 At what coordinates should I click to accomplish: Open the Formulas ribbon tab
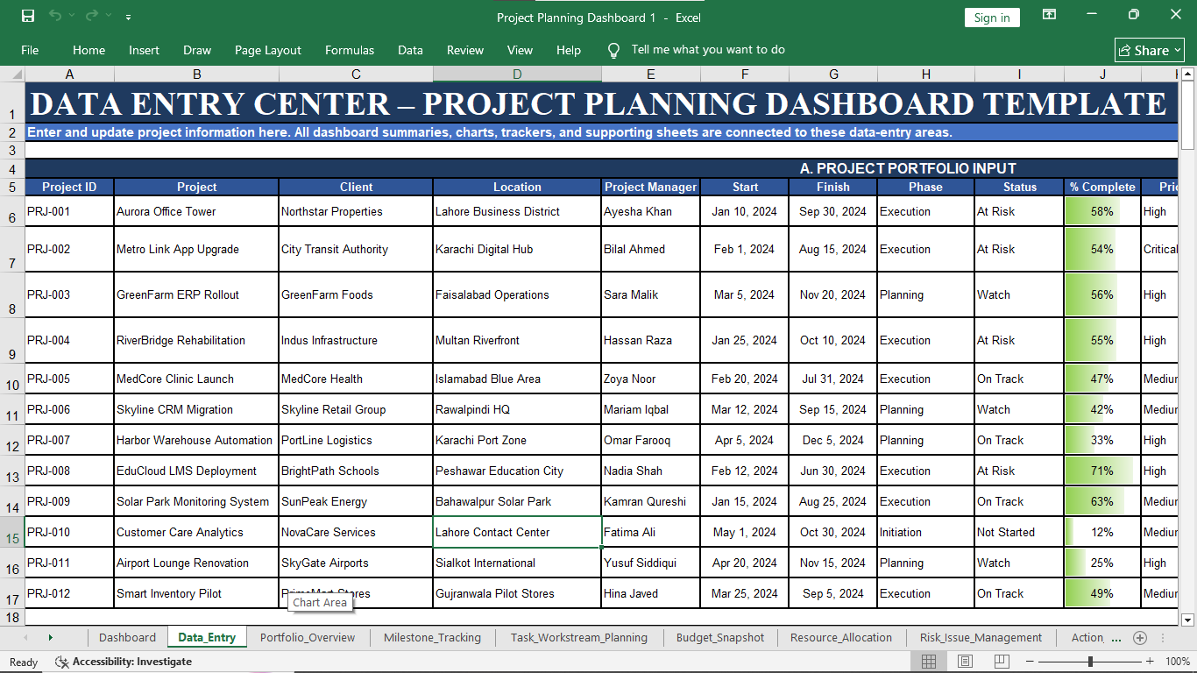(350, 50)
